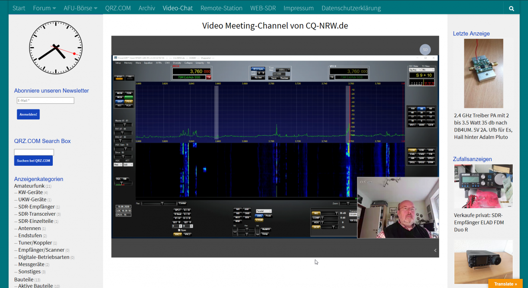Viewport: 528px width, 288px height.
Task: Toggle the DUP duplex button
Action: tap(120, 101)
